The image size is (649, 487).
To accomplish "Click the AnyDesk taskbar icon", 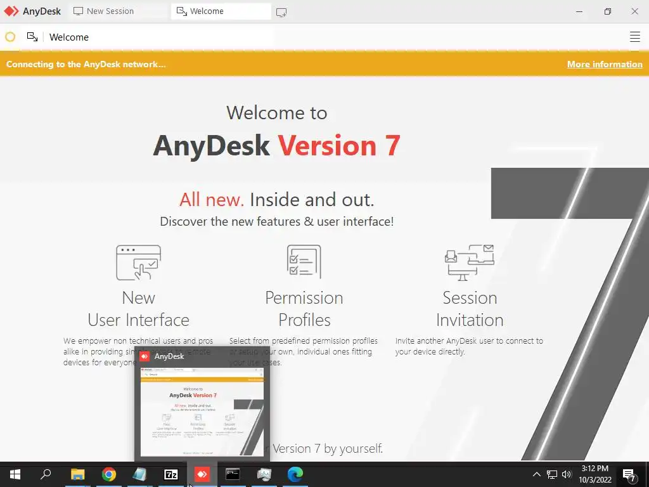I will pyautogui.click(x=202, y=474).
